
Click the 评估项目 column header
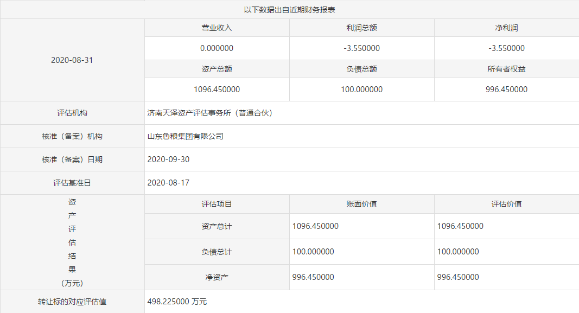[217, 204]
